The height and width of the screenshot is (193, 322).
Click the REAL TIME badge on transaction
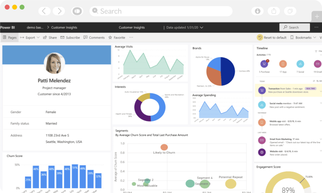click(x=310, y=88)
